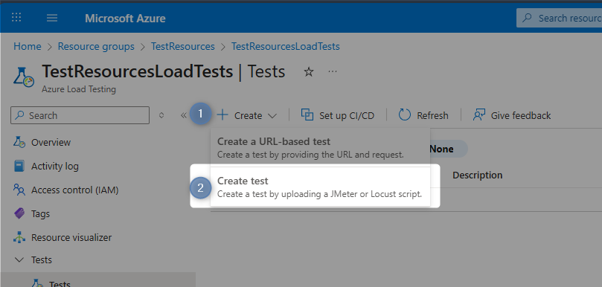Viewport: 602px width, 287px height.
Task: Refresh the tests list
Action: coord(423,115)
